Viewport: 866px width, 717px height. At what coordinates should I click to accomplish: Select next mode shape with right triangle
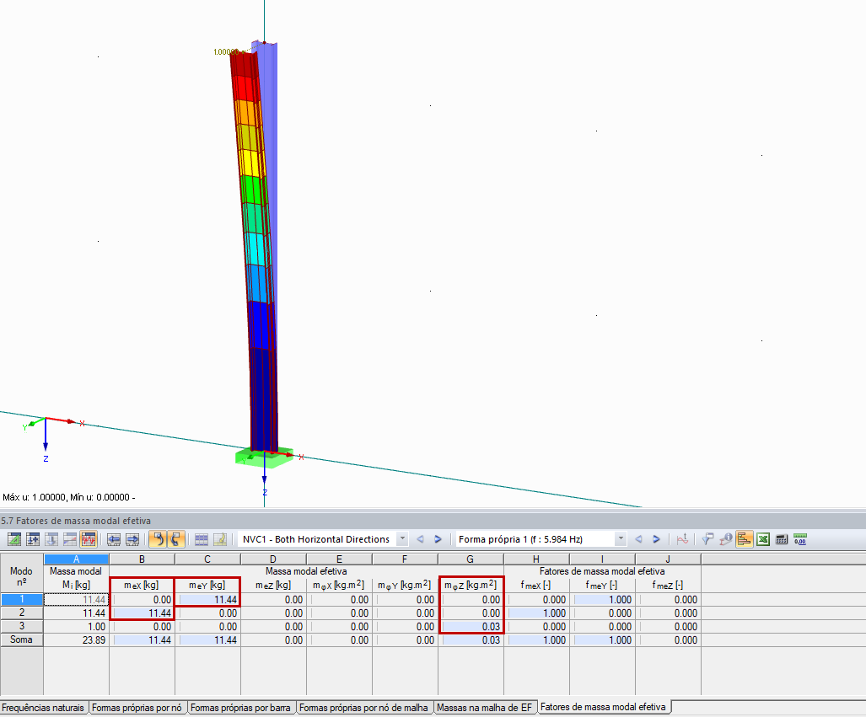click(x=656, y=539)
